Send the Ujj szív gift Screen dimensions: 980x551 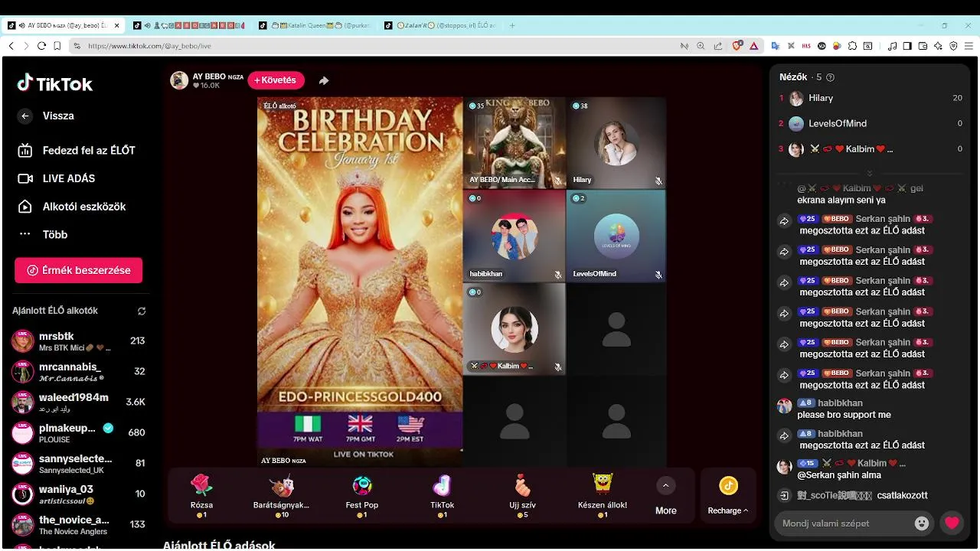click(x=522, y=496)
